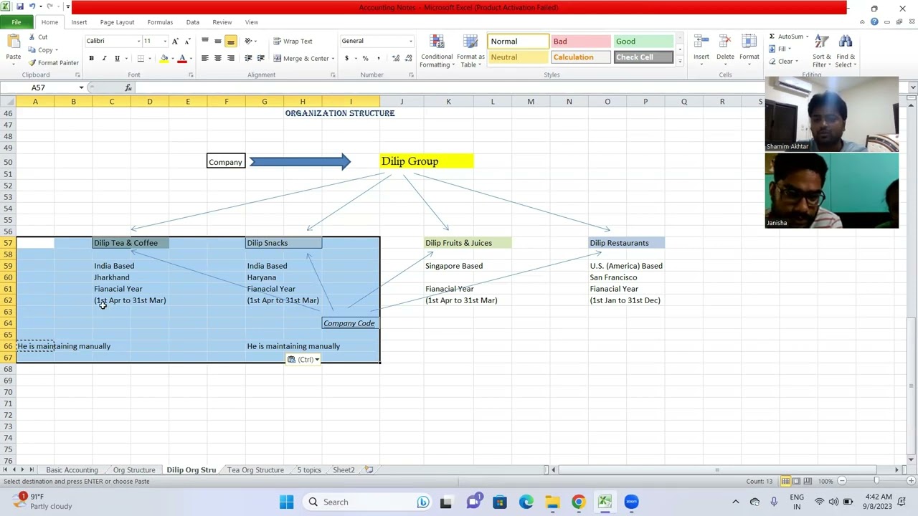The image size is (918, 516).
Task: Apply the Good cell style
Action: pos(643,42)
